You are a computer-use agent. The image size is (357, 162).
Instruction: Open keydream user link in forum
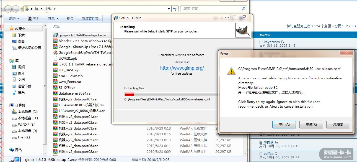271,42
